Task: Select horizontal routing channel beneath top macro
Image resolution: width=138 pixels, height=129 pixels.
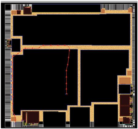Action: 76,47
